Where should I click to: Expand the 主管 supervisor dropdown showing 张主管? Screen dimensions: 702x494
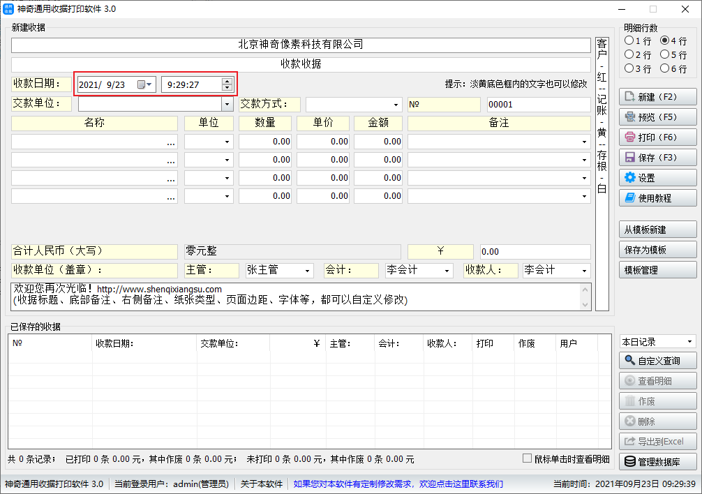[x=307, y=271]
